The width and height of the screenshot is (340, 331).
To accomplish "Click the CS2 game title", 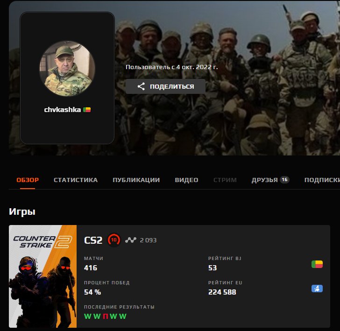I will [x=93, y=240].
